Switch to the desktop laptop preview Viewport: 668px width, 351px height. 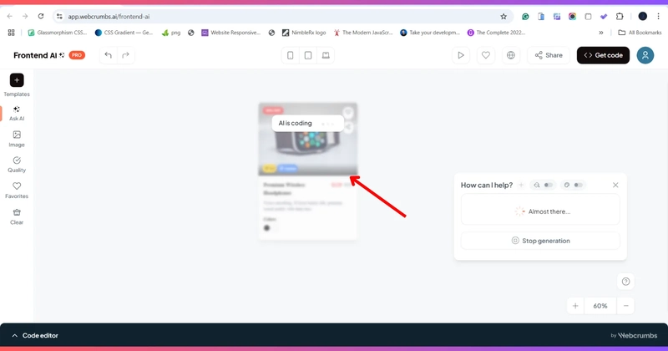point(326,55)
